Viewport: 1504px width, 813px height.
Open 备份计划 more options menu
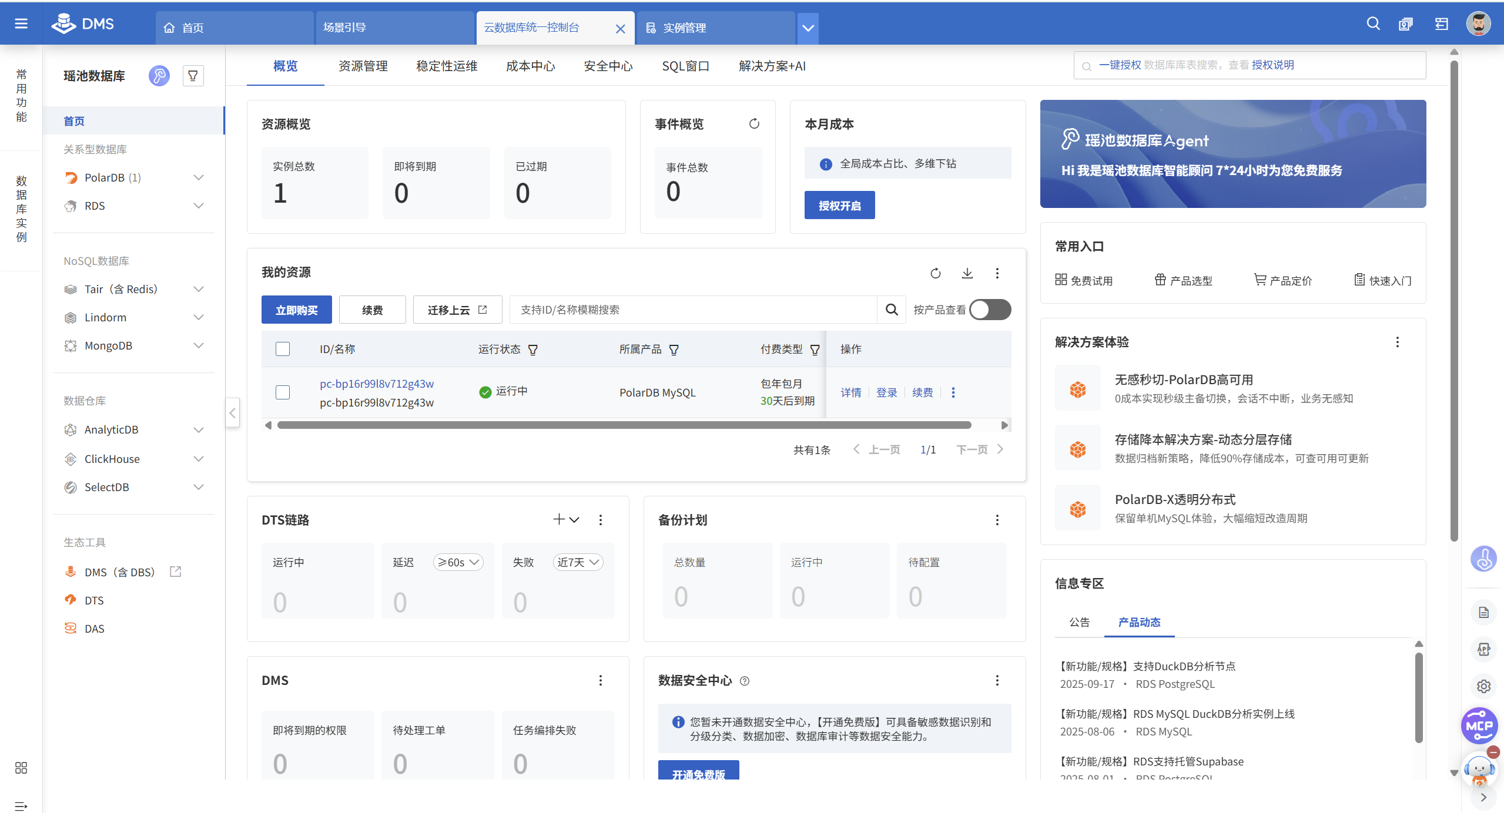click(x=997, y=520)
